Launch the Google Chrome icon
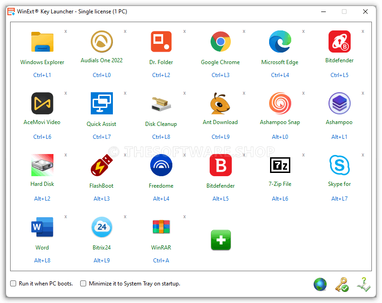 click(220, 42)
